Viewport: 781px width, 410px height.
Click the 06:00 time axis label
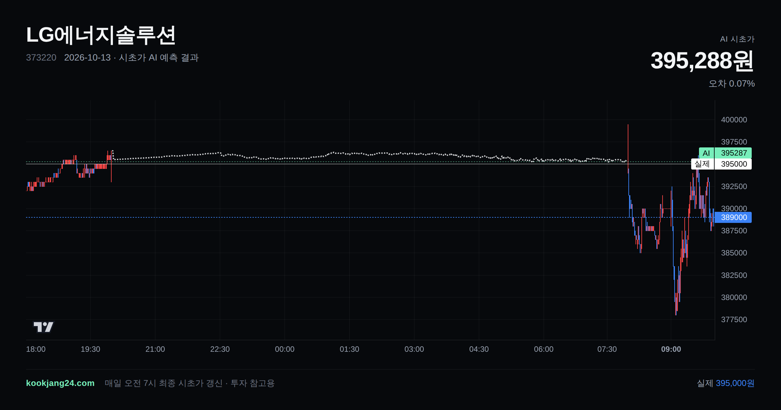544,349
